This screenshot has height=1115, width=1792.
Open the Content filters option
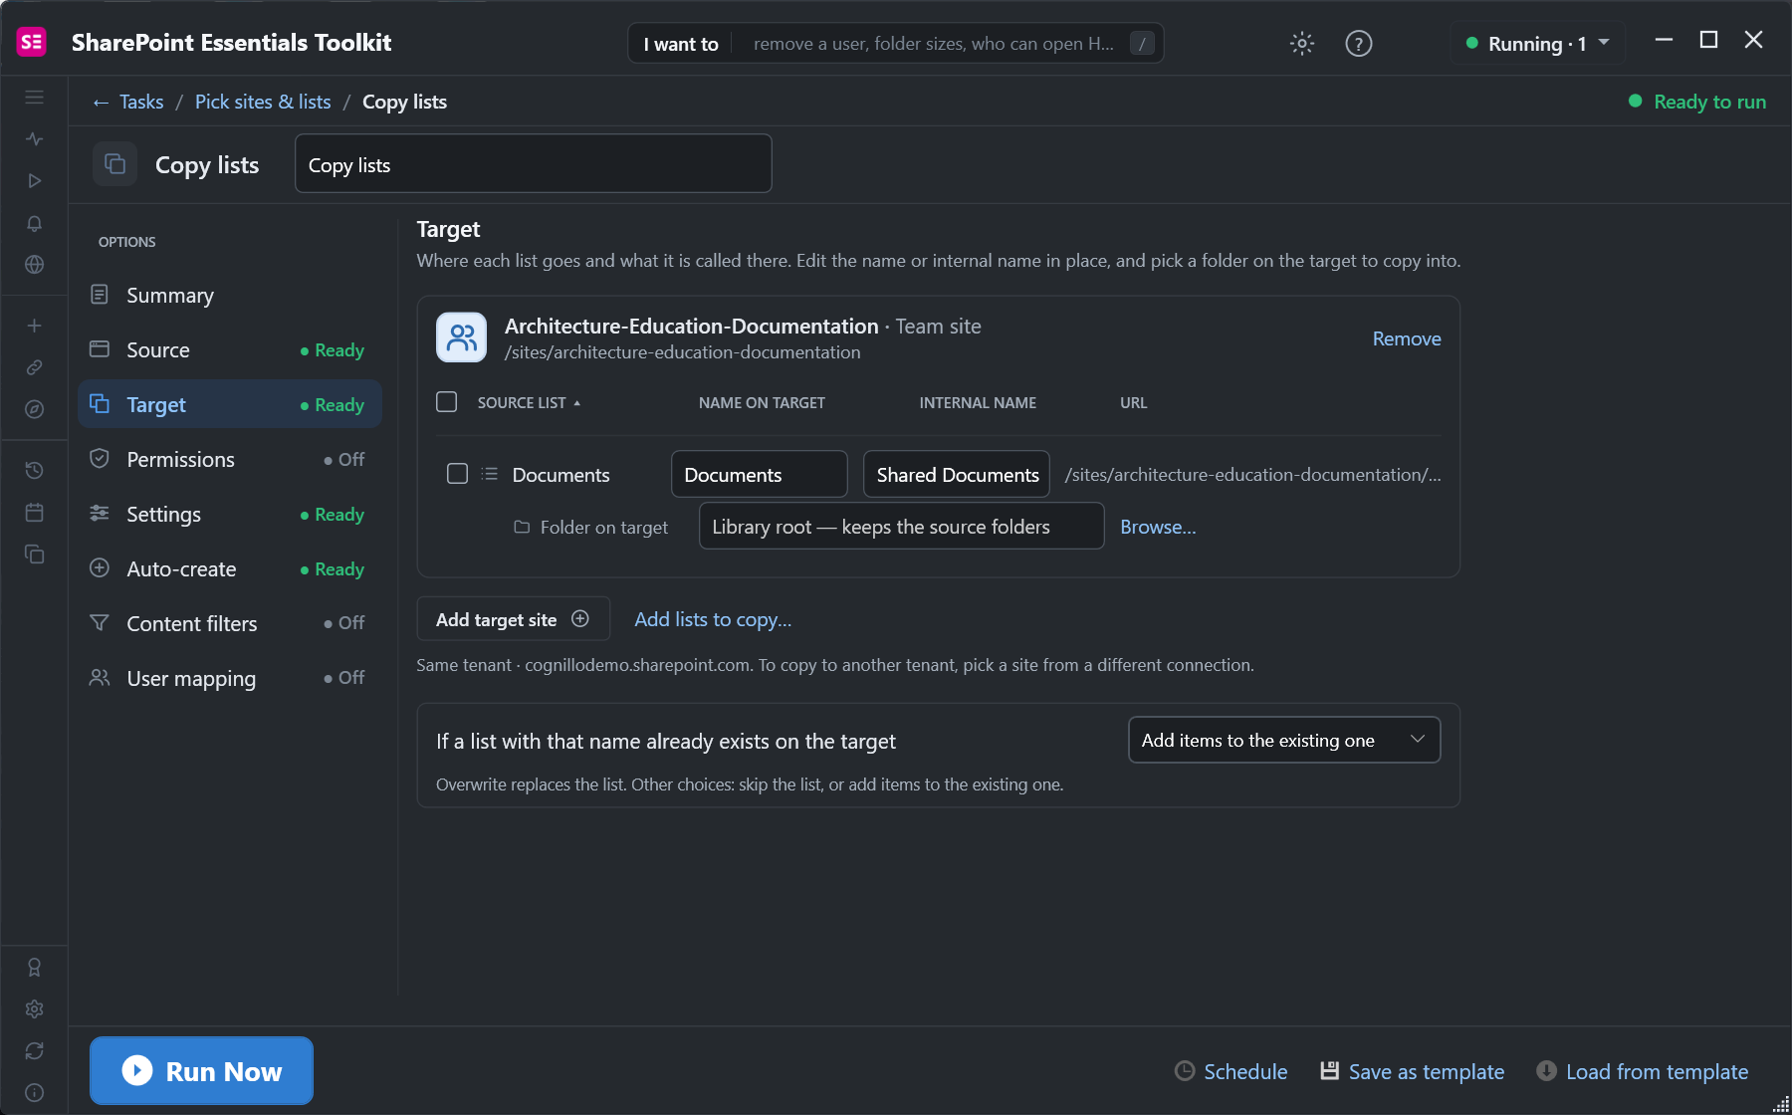pyautogui.click(x=230, y=623)
